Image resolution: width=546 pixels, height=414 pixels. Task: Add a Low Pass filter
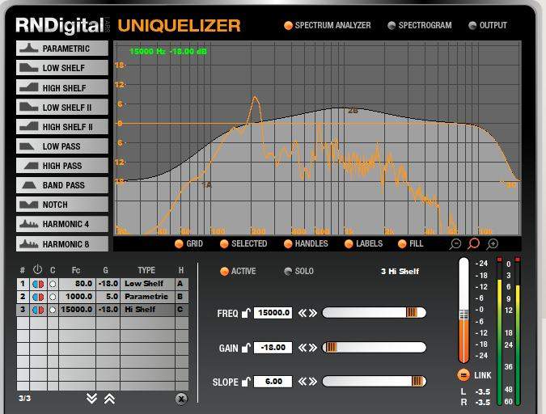coord(62,146)
